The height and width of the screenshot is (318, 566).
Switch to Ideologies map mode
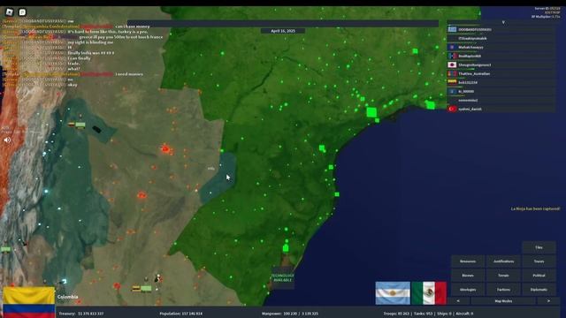click(468, 290)
